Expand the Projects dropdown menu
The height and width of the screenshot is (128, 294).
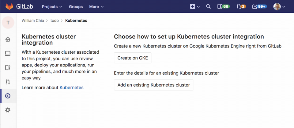point(52,7)
